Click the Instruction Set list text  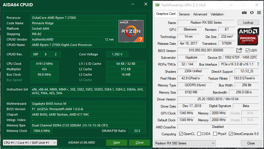[x=88, y=91]
